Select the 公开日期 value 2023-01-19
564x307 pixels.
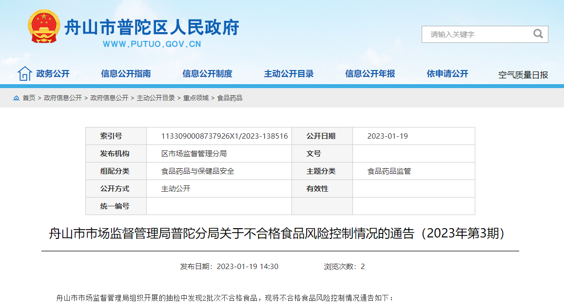(x=388, y=136)
